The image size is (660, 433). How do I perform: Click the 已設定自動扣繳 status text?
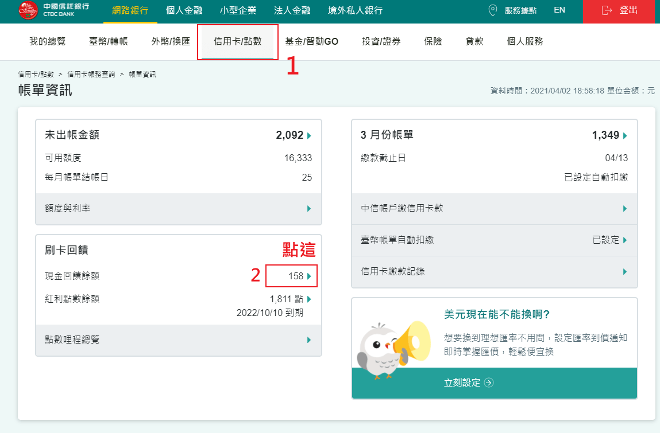tap(596, 177)
